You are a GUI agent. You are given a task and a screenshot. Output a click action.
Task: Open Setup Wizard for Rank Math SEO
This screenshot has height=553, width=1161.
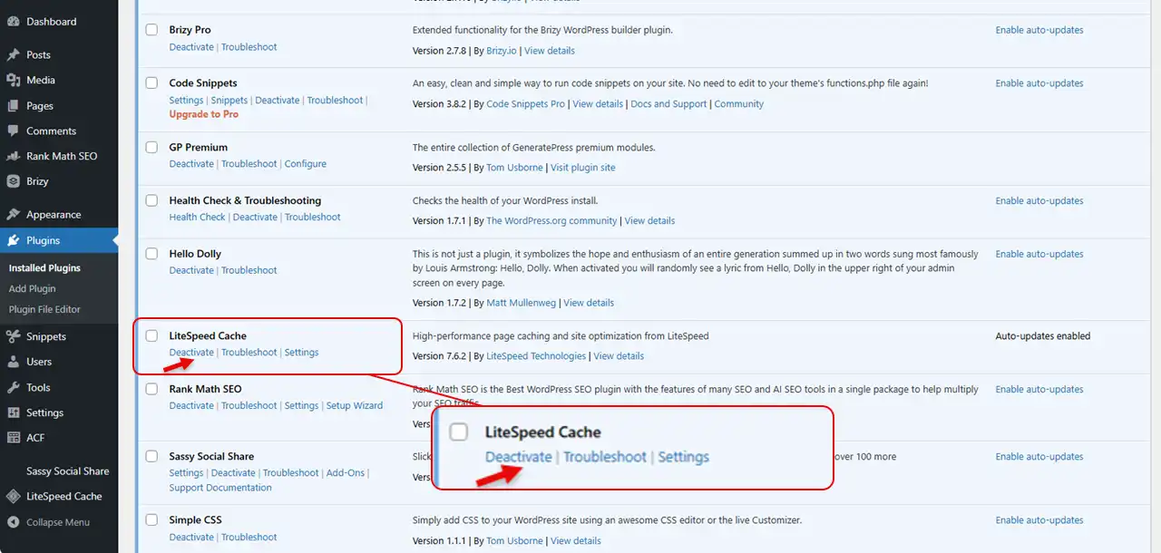[354, 406]
